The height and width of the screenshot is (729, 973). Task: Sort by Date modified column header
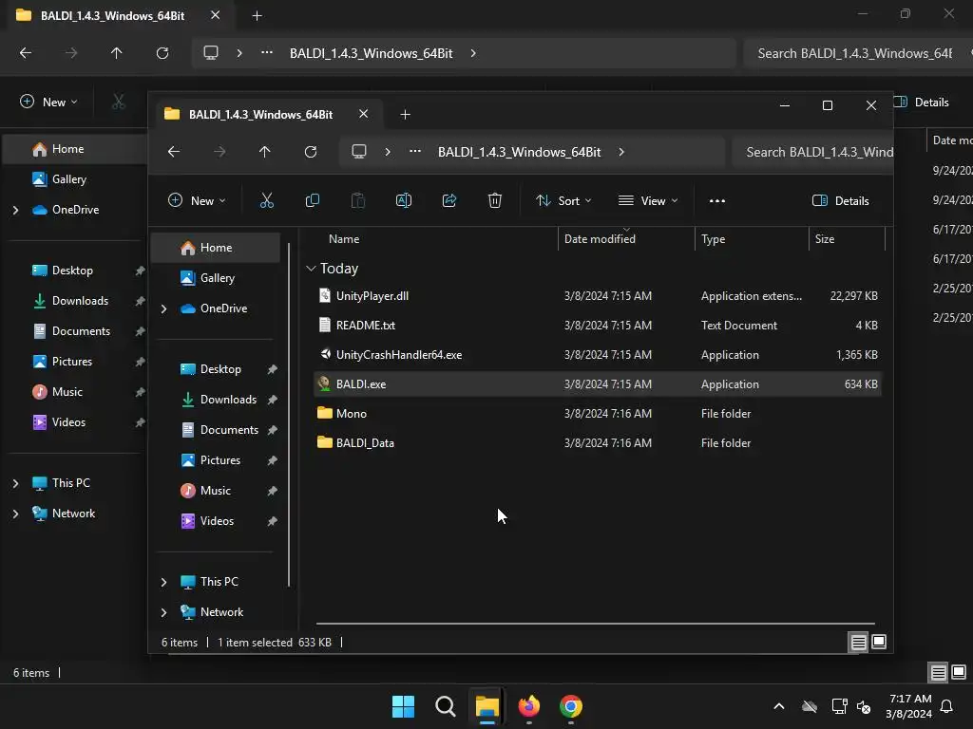(x=600, y=239)
